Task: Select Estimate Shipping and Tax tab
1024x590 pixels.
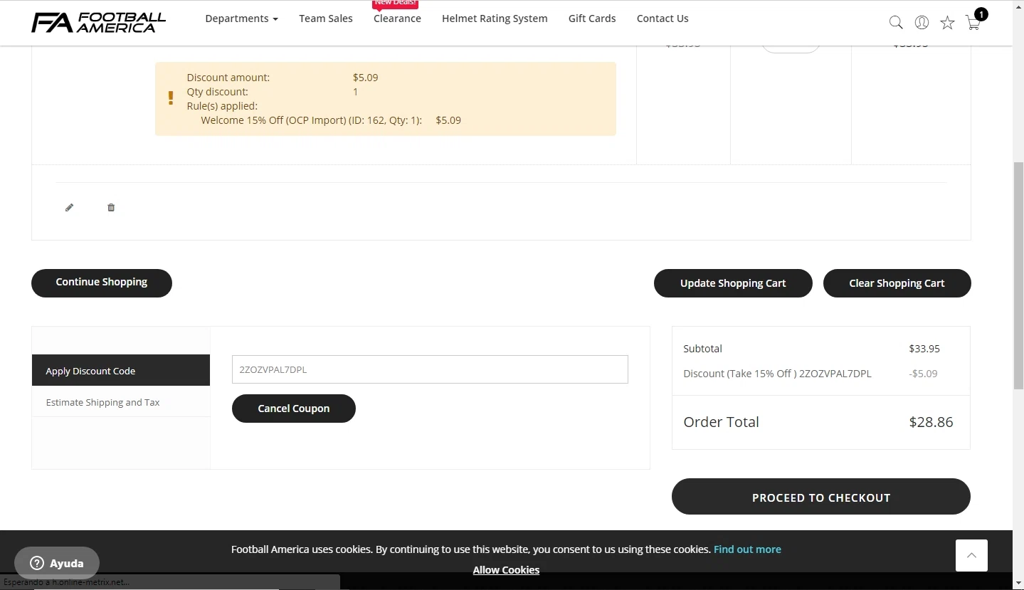Action: tap(121, 402)
